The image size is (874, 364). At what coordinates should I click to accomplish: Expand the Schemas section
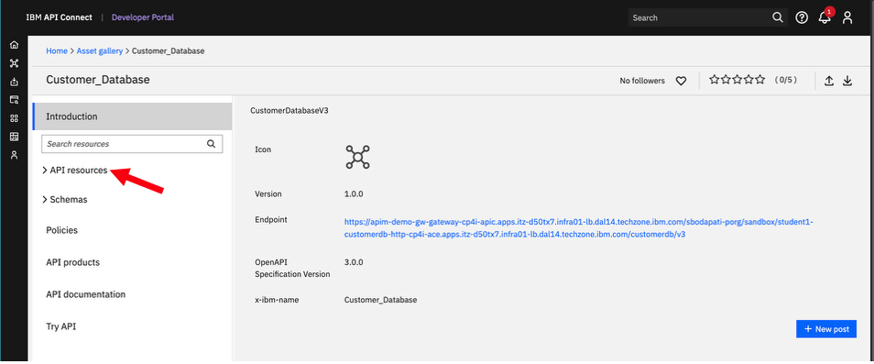coord(65,200)
